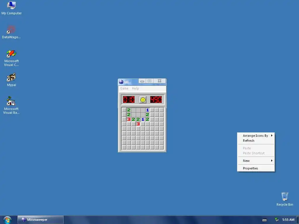Select the Microsoft Visual Ba... shortcut icon
The width and height of the screenshot is (299, 224).
coord(11,105)
